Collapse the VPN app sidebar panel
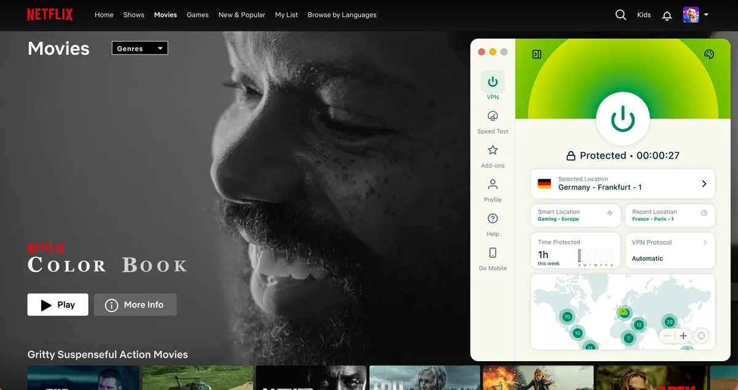Image resolution: width=738 pixels, height=390 pixels. coord(537,54)
